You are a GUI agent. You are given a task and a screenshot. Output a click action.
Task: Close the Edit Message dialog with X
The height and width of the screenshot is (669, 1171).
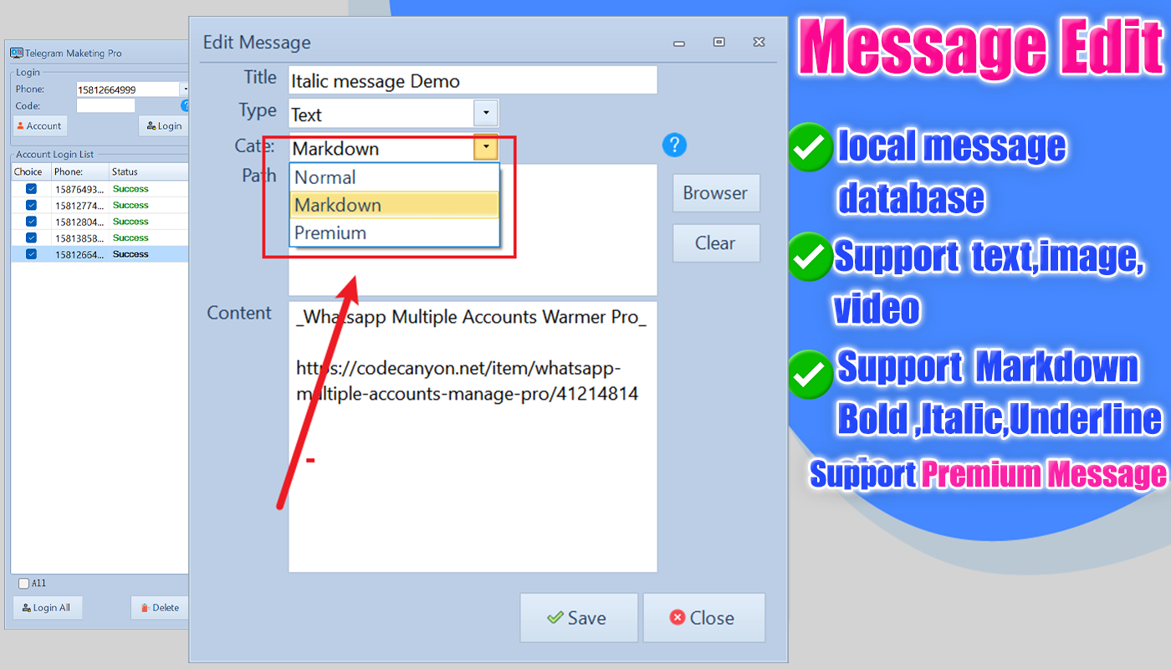point(758,42)
